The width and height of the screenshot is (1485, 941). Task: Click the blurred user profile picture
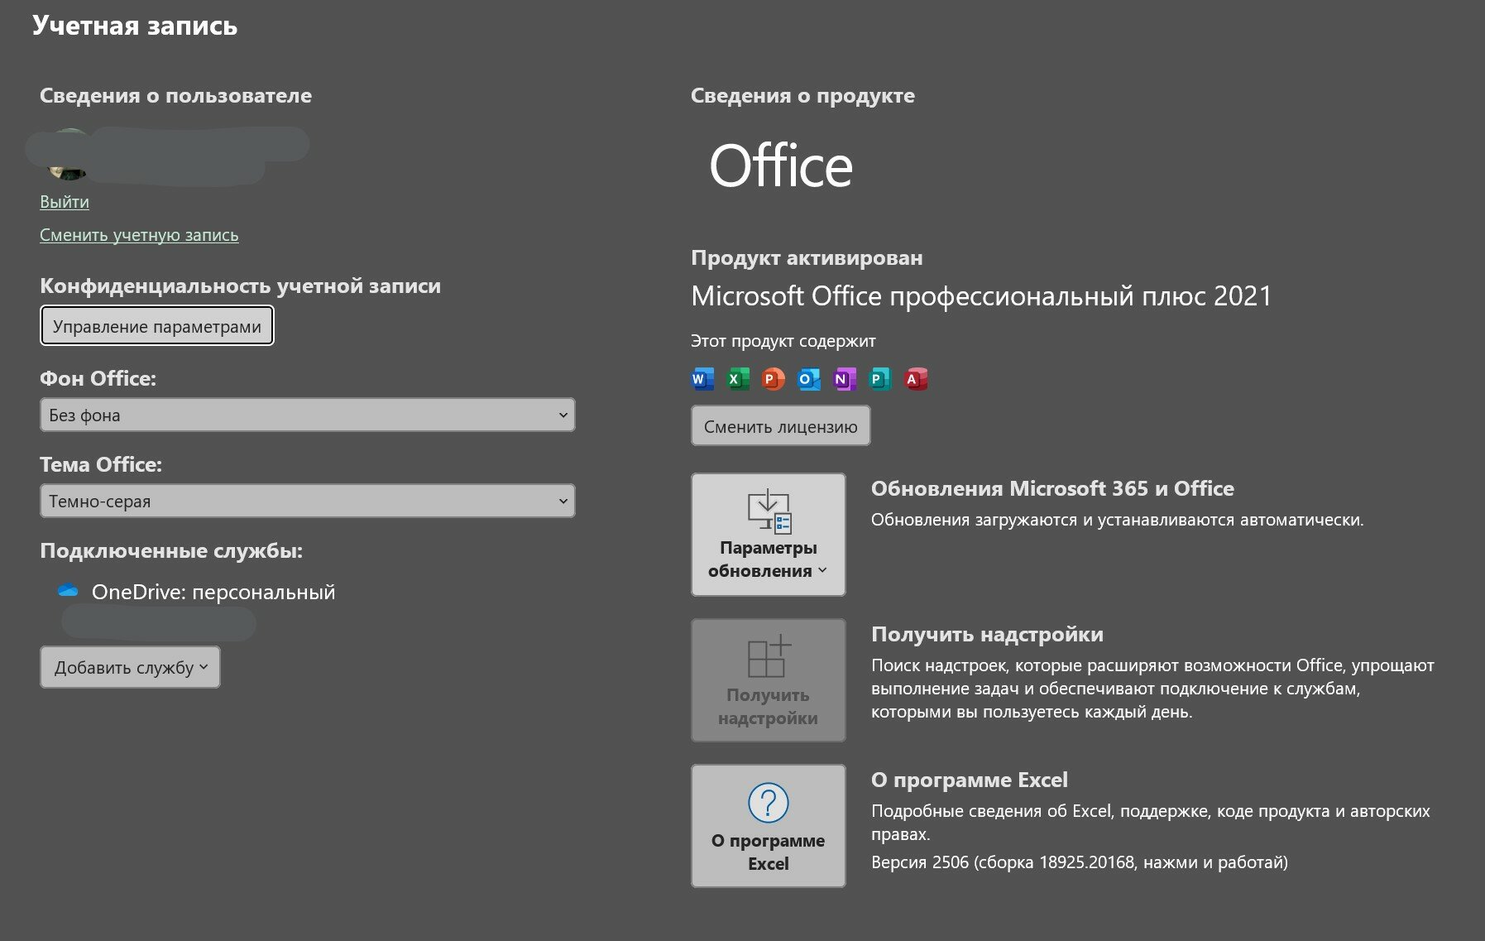tap(68, 155)
